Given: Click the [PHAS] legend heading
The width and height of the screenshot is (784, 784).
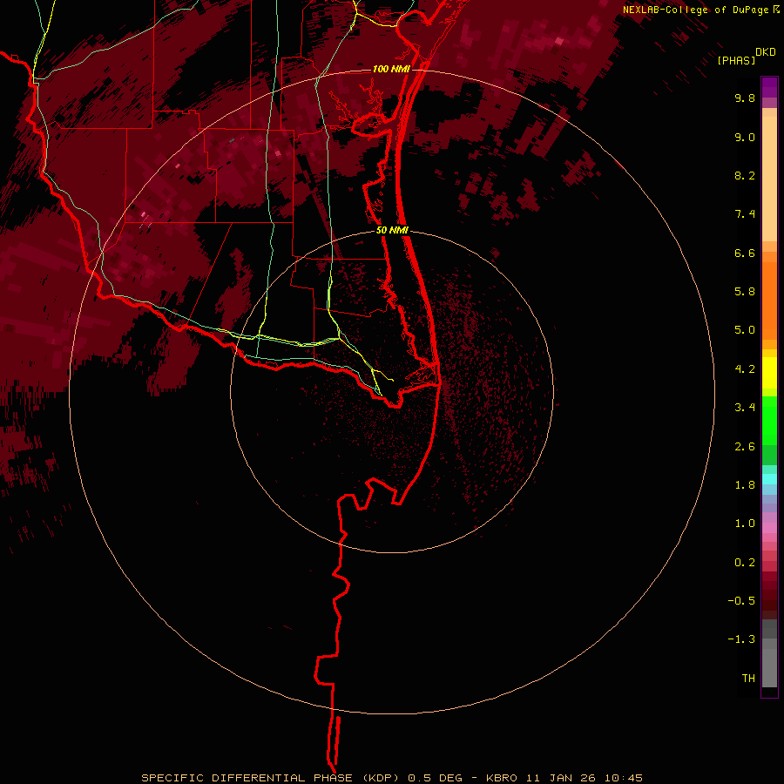Looking at the screenshot, I should (x=736, y=60).
